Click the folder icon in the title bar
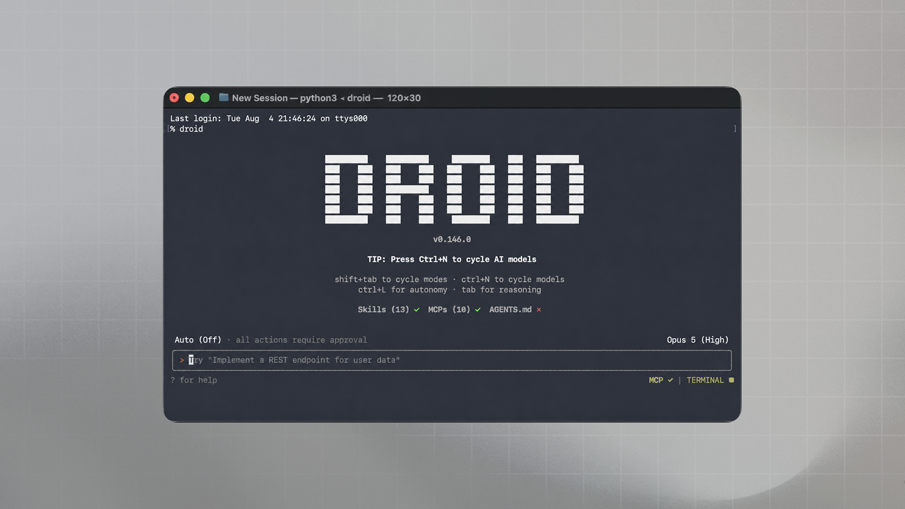Viewport: 905px width, 509px height. (x=223, y=97)
